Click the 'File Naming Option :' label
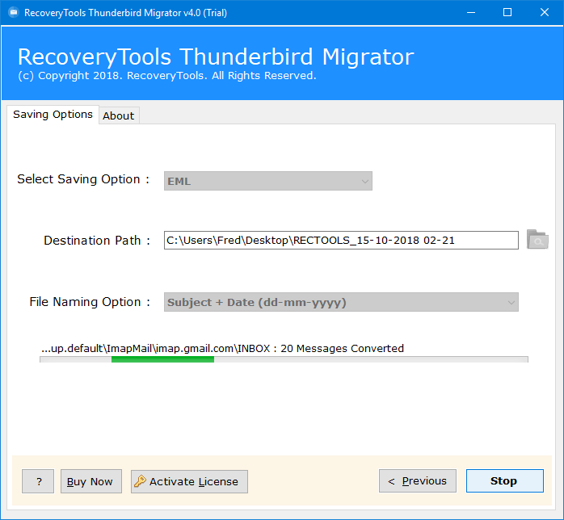This screenshot has width=564, height=520. tap(90, 302)
